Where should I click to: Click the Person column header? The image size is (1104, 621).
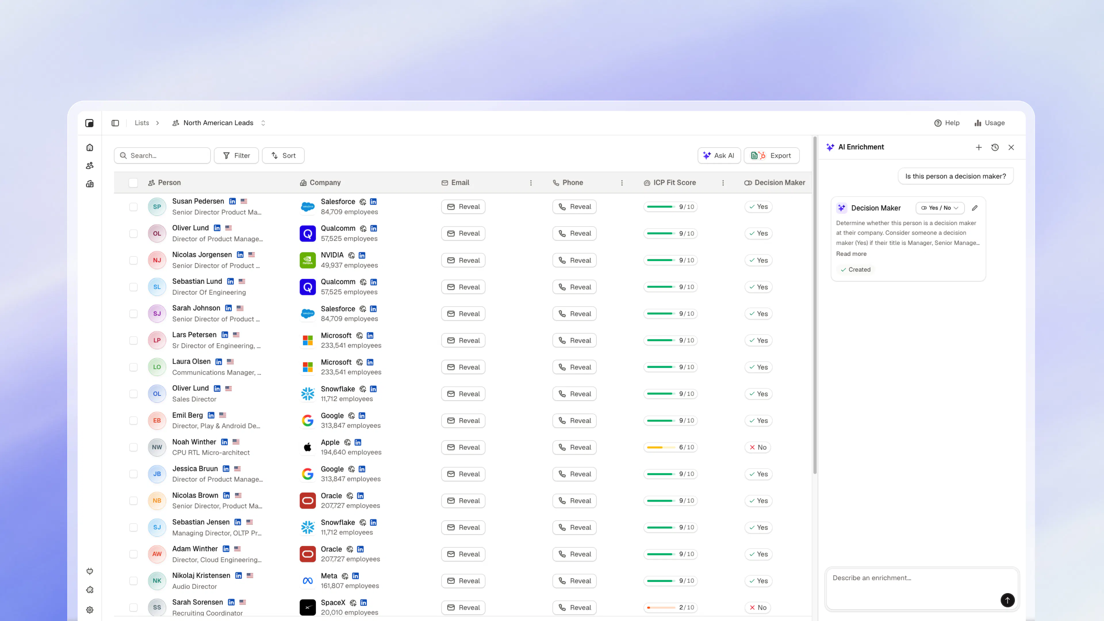pos(164,183)
